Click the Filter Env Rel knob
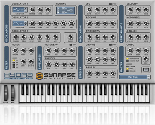155x125 pixels. (x=72, y=50)
